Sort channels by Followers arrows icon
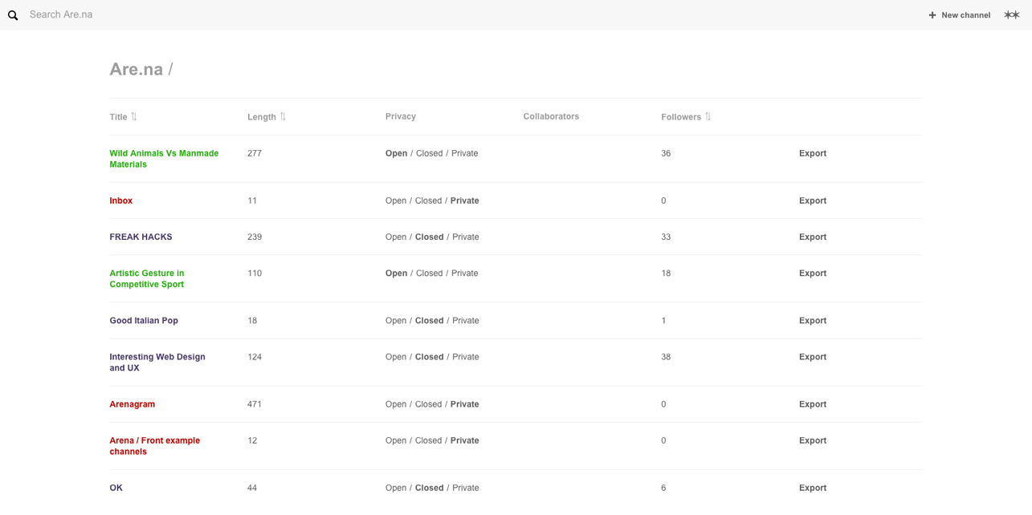The width and height of the screenshot is (1032, 515). click(708, 117)
